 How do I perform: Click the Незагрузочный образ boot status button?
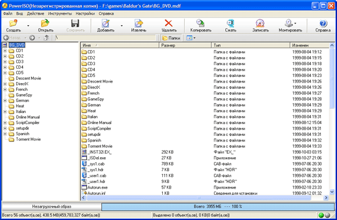click(51, 207)
